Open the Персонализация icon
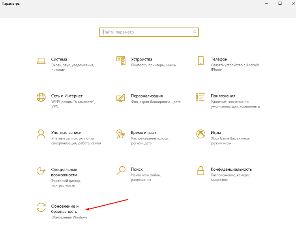 [121, 97]
